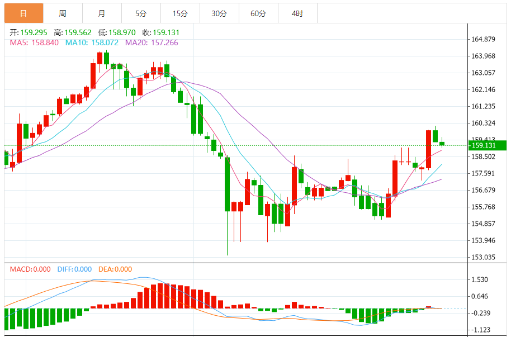Click the -1.123 MACD axis label
Screen dimensions: 511x337
coord(481,330)
